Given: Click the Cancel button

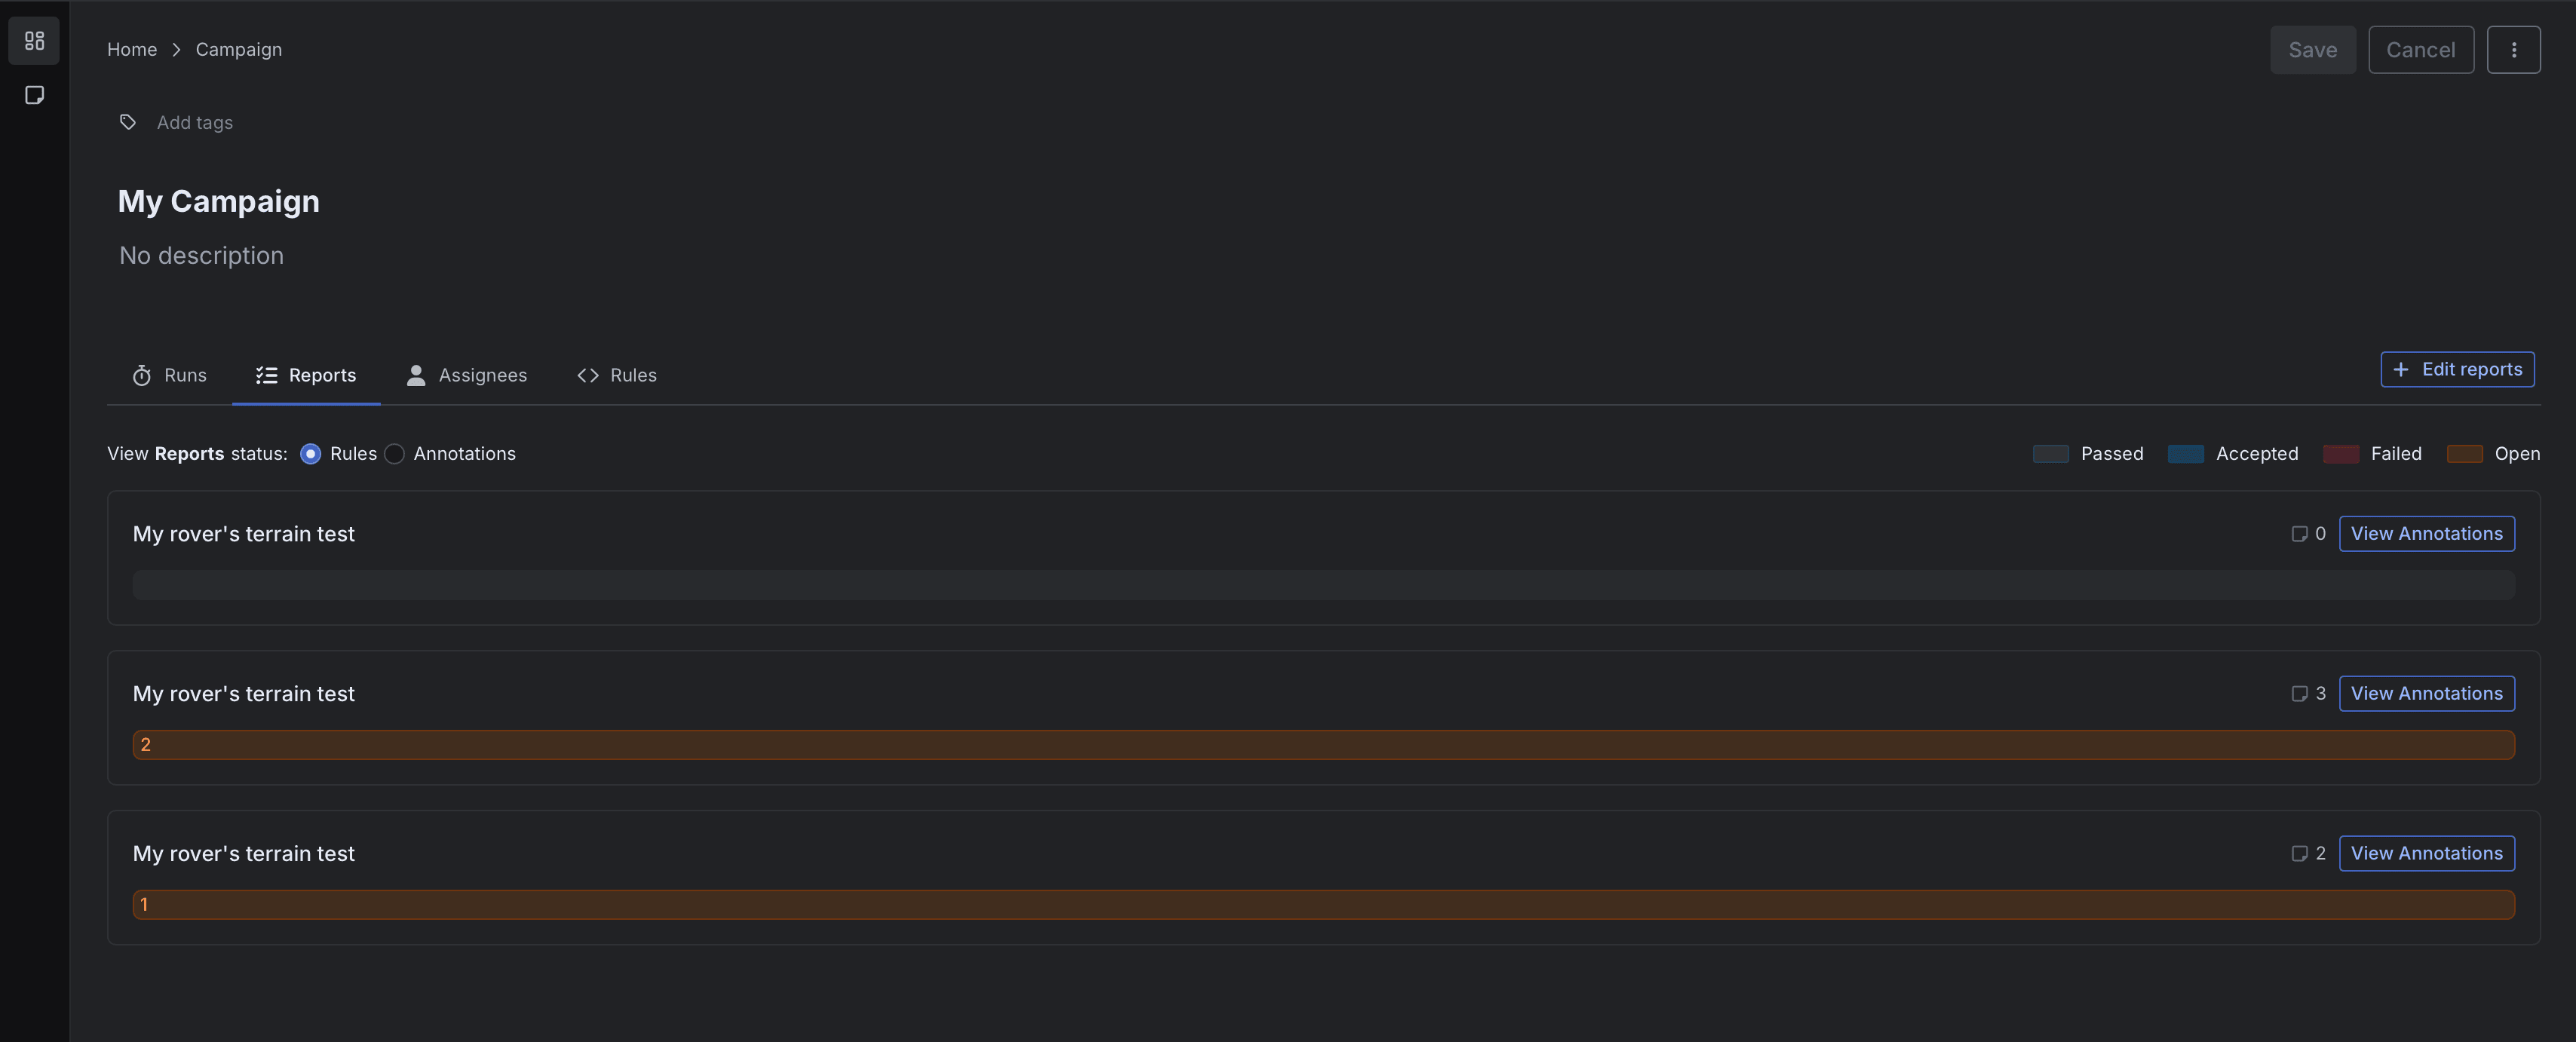Looking at the screenshot, I should click(2421, 50).
